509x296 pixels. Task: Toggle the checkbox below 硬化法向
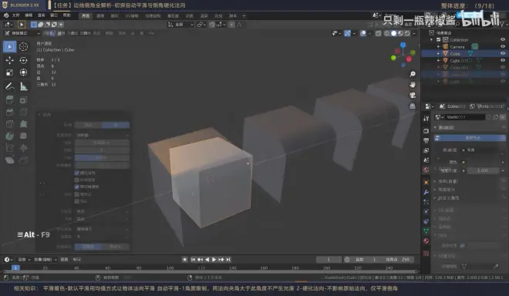[x=77, y=180]
